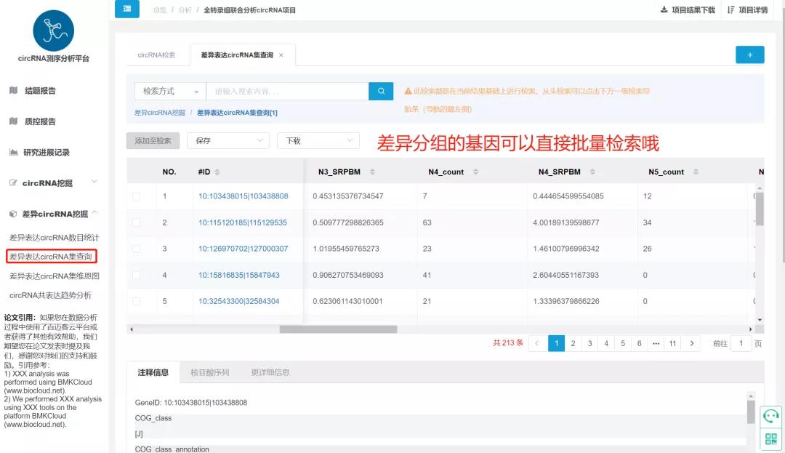Click the blue hamburger menu toggle icon
785x453 pixels.
pos(127,9)
